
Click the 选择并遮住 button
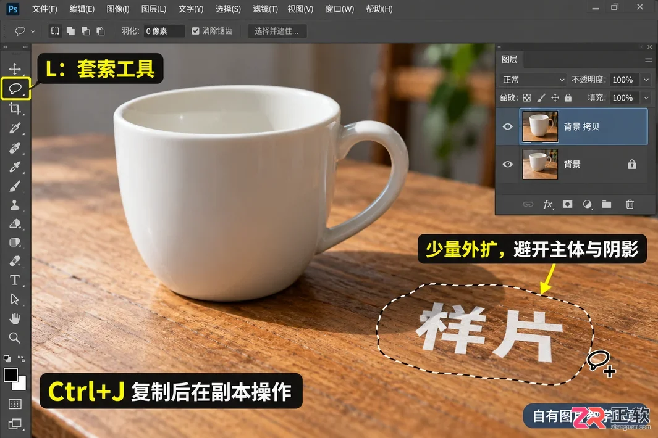click(277, 31)
